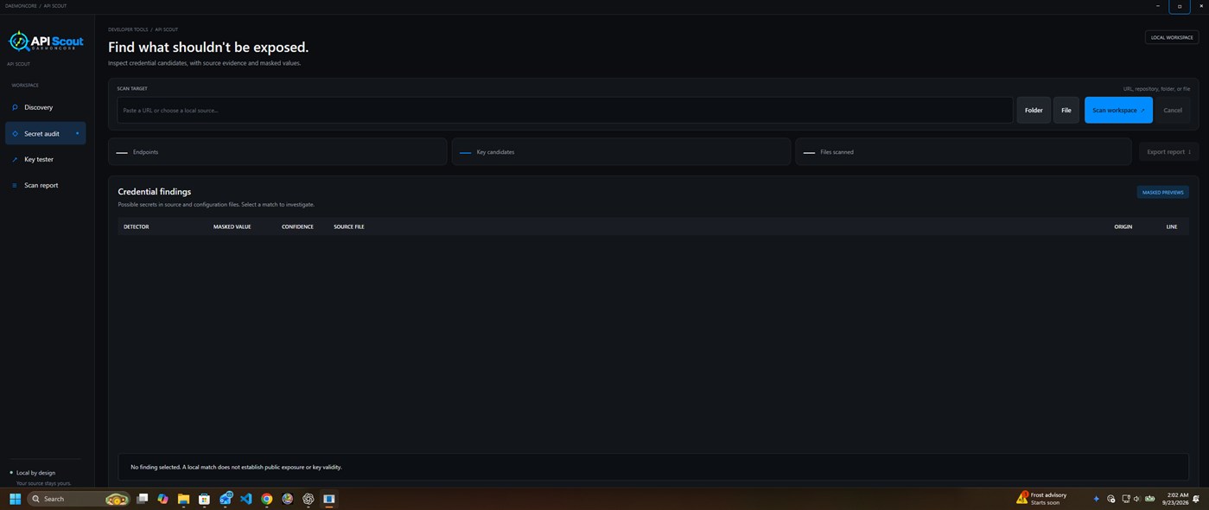
Task: Click the battery status tray icon
Action: pos(1150,499)
